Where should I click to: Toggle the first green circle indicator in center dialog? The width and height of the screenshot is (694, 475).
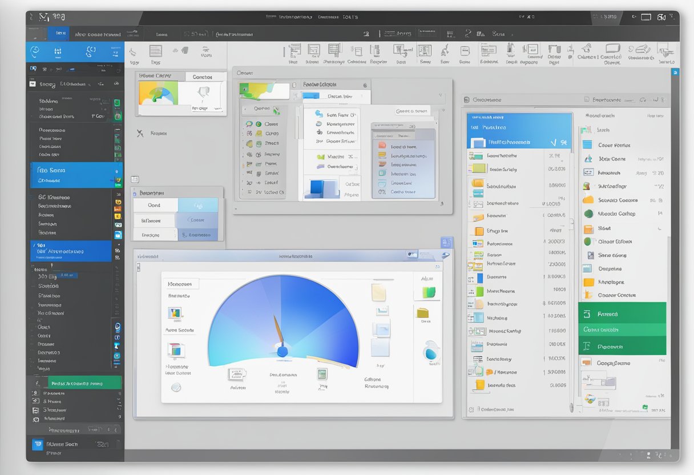point(258,124)
